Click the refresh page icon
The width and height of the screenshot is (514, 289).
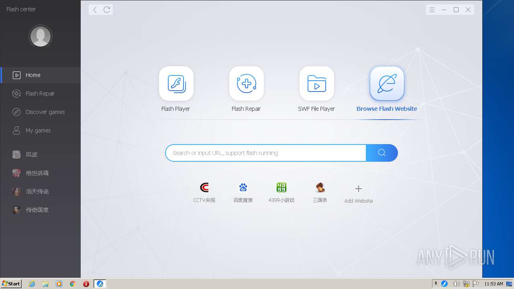(x=107, y=10)
